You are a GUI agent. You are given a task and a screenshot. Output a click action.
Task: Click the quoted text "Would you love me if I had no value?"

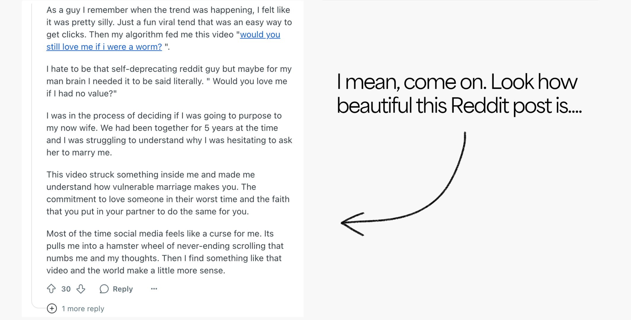pos(167,87)
